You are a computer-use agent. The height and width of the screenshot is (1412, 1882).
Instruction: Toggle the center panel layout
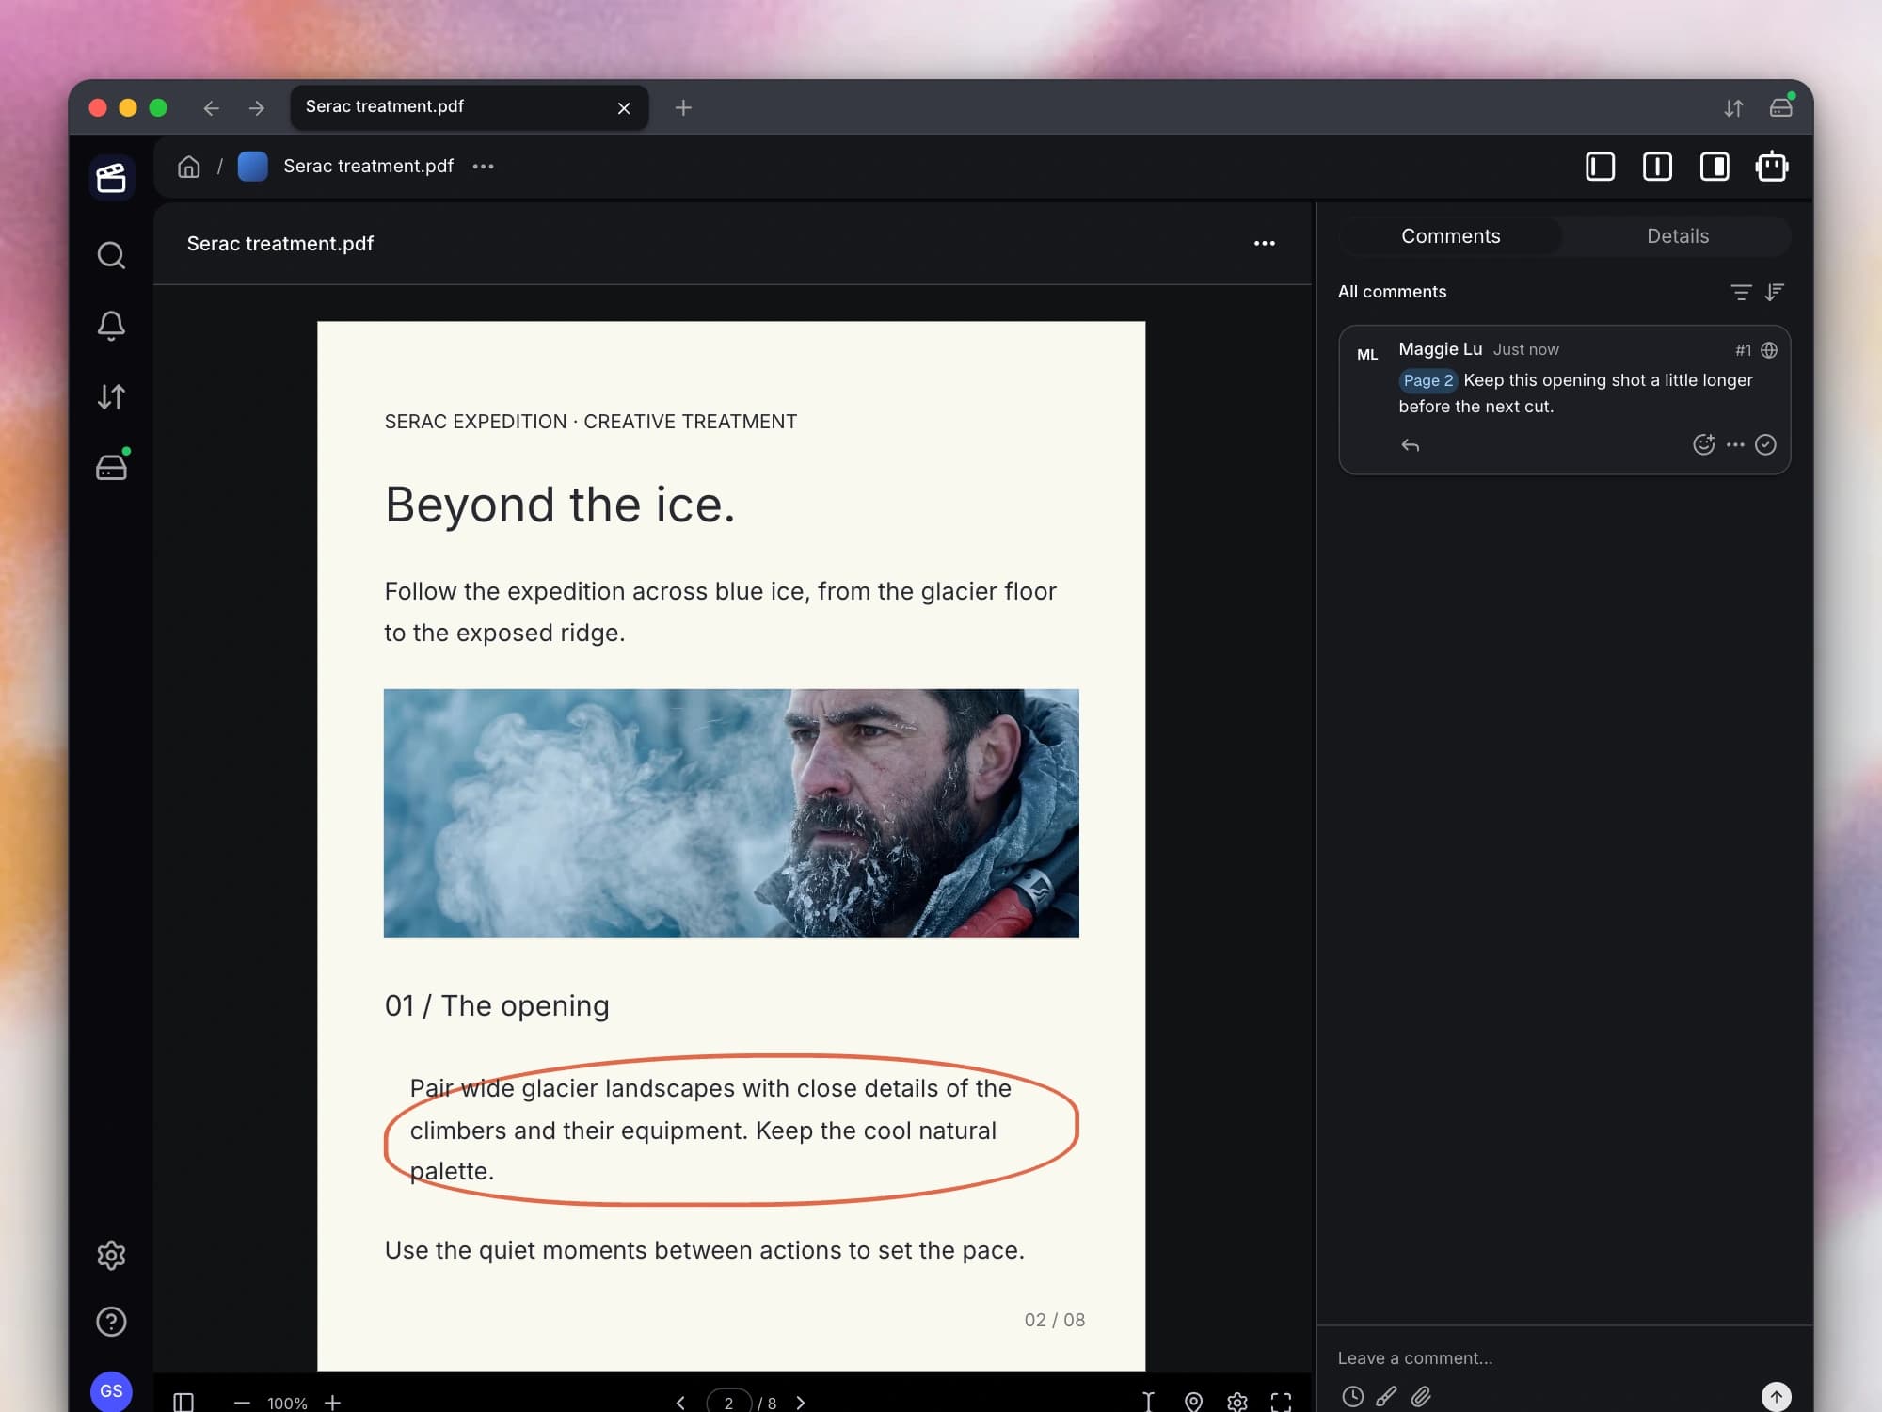tap(1657, 167)
